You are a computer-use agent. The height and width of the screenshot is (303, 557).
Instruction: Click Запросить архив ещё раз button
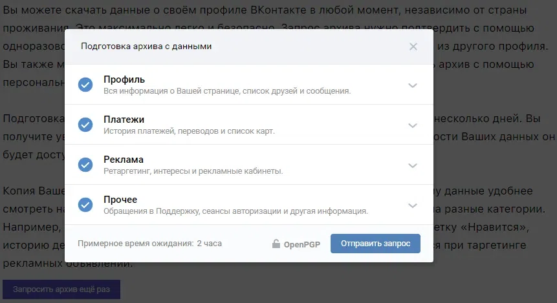[x=61, y=289]
